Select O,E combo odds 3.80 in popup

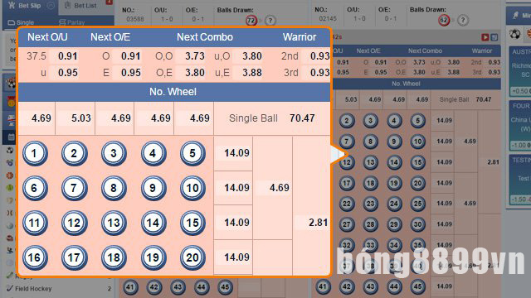pyautogui.click(x=195, y=73)
